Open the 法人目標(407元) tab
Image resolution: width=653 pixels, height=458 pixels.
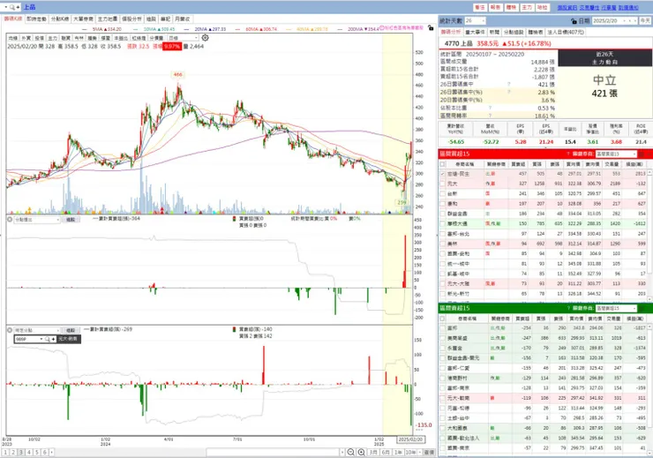tap(566, 32)
